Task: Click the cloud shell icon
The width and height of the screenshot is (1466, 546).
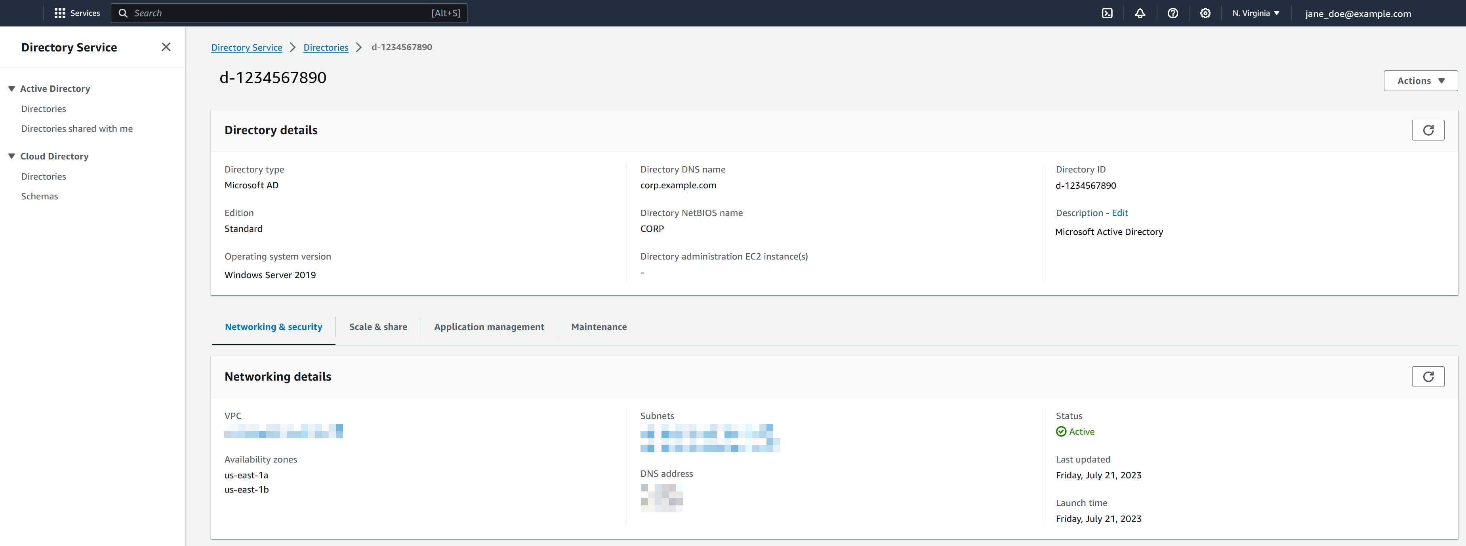Action: point(1108,13)
